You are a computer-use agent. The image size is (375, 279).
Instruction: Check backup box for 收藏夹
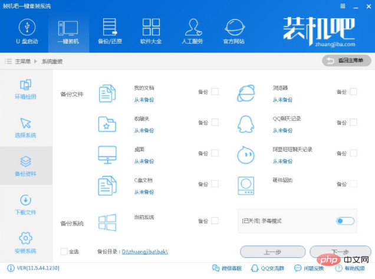point(215,122)
